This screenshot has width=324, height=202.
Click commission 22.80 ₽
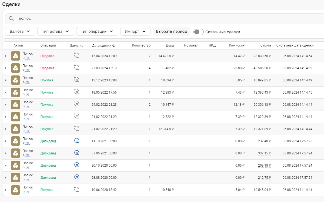click(x=239, y=68)
